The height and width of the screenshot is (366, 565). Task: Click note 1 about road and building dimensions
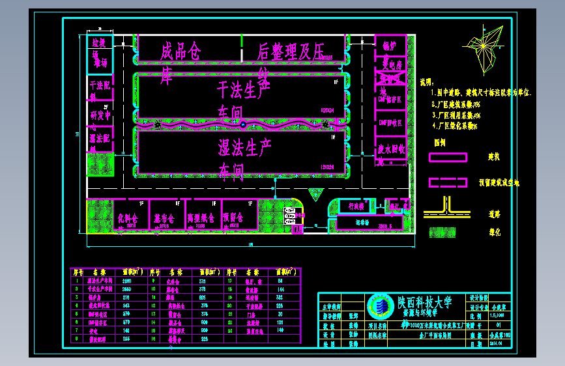(481, 92)
